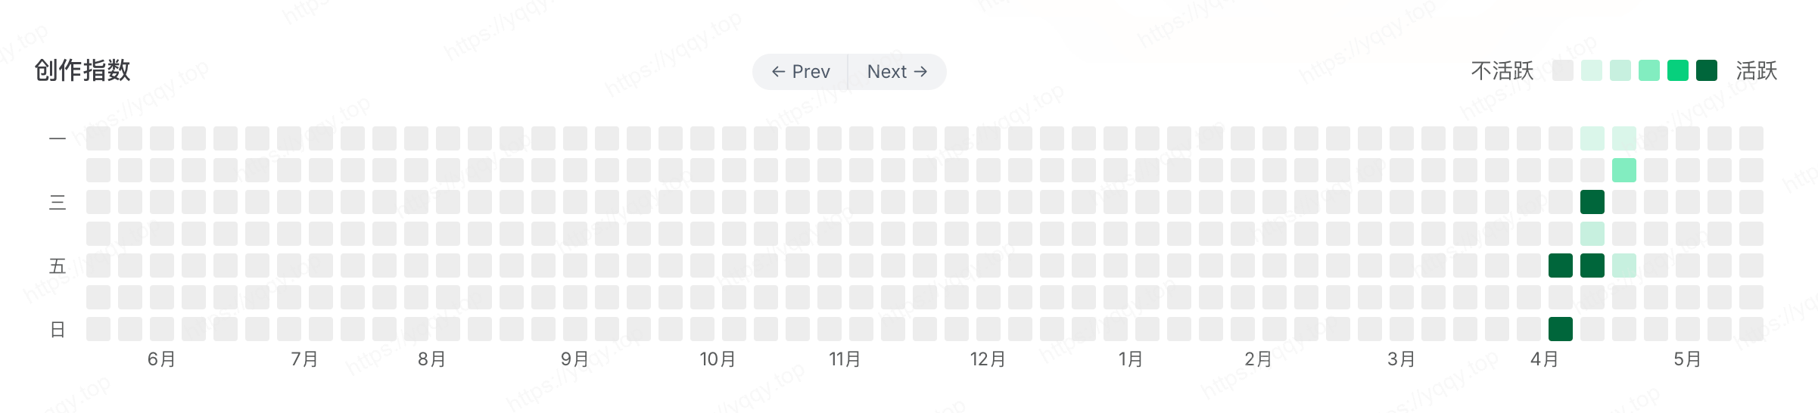Click the Next button
The height and width of the screenshot is (413, 1818).
[x=897, y=72]
